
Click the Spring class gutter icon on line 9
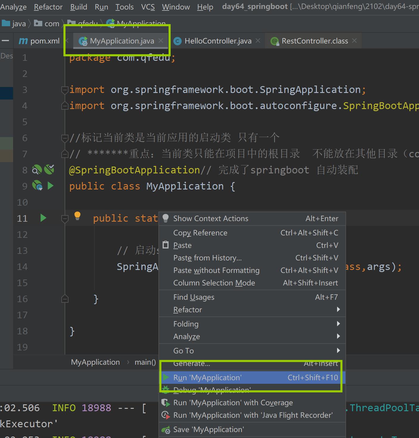(x=37, y=186)
